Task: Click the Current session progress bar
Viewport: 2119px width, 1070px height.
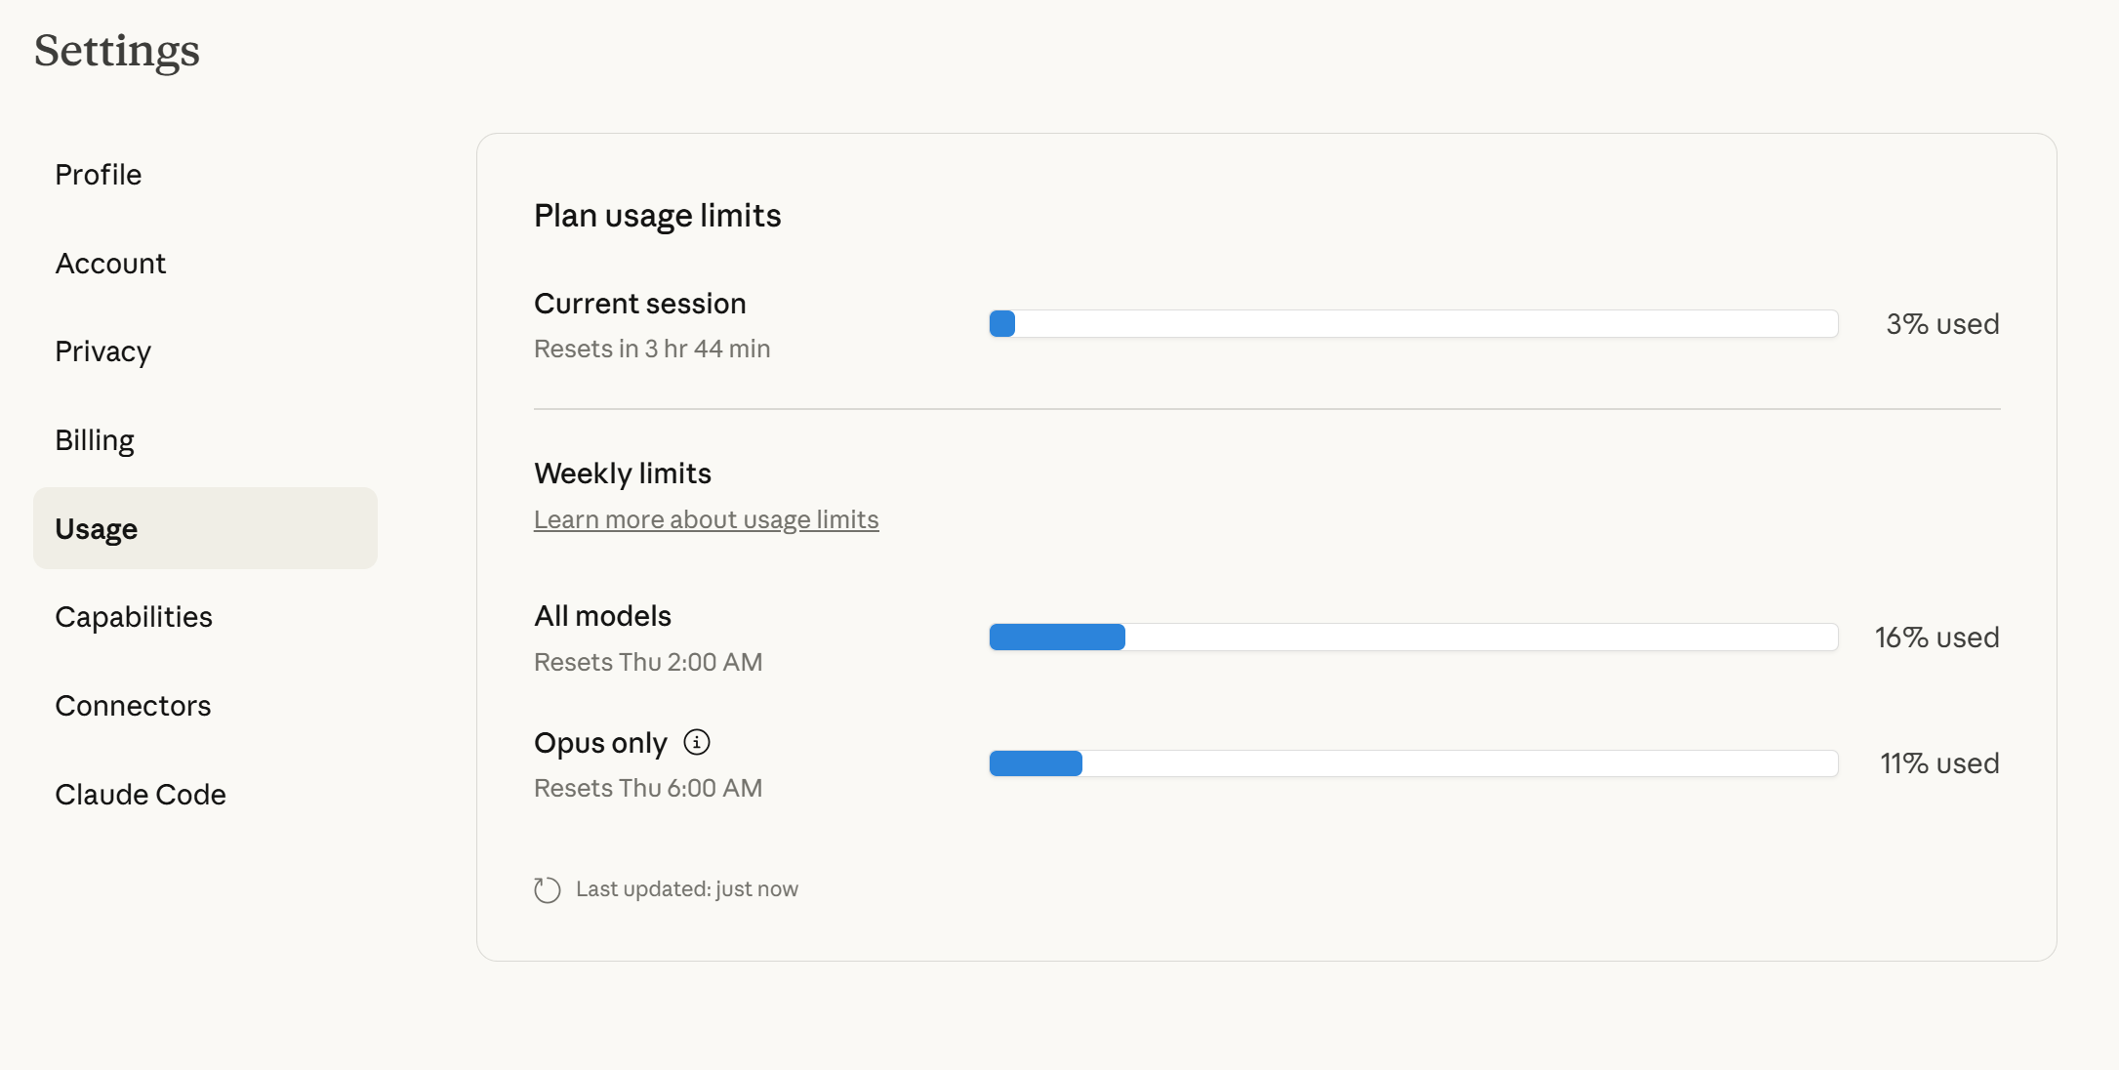Action: pyautogui.click(x=1412, y=323)
